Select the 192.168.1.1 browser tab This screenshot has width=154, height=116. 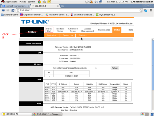pyautogui.click(x=45, y=6)
